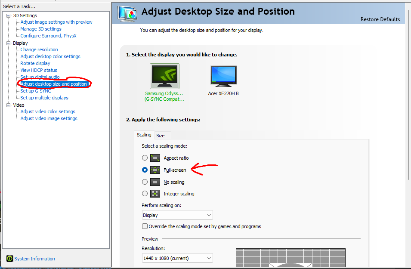Image resolution: width=411 pixels, height=269 pixels.
Task: Open Rotate display
Action: pos(35,63)
